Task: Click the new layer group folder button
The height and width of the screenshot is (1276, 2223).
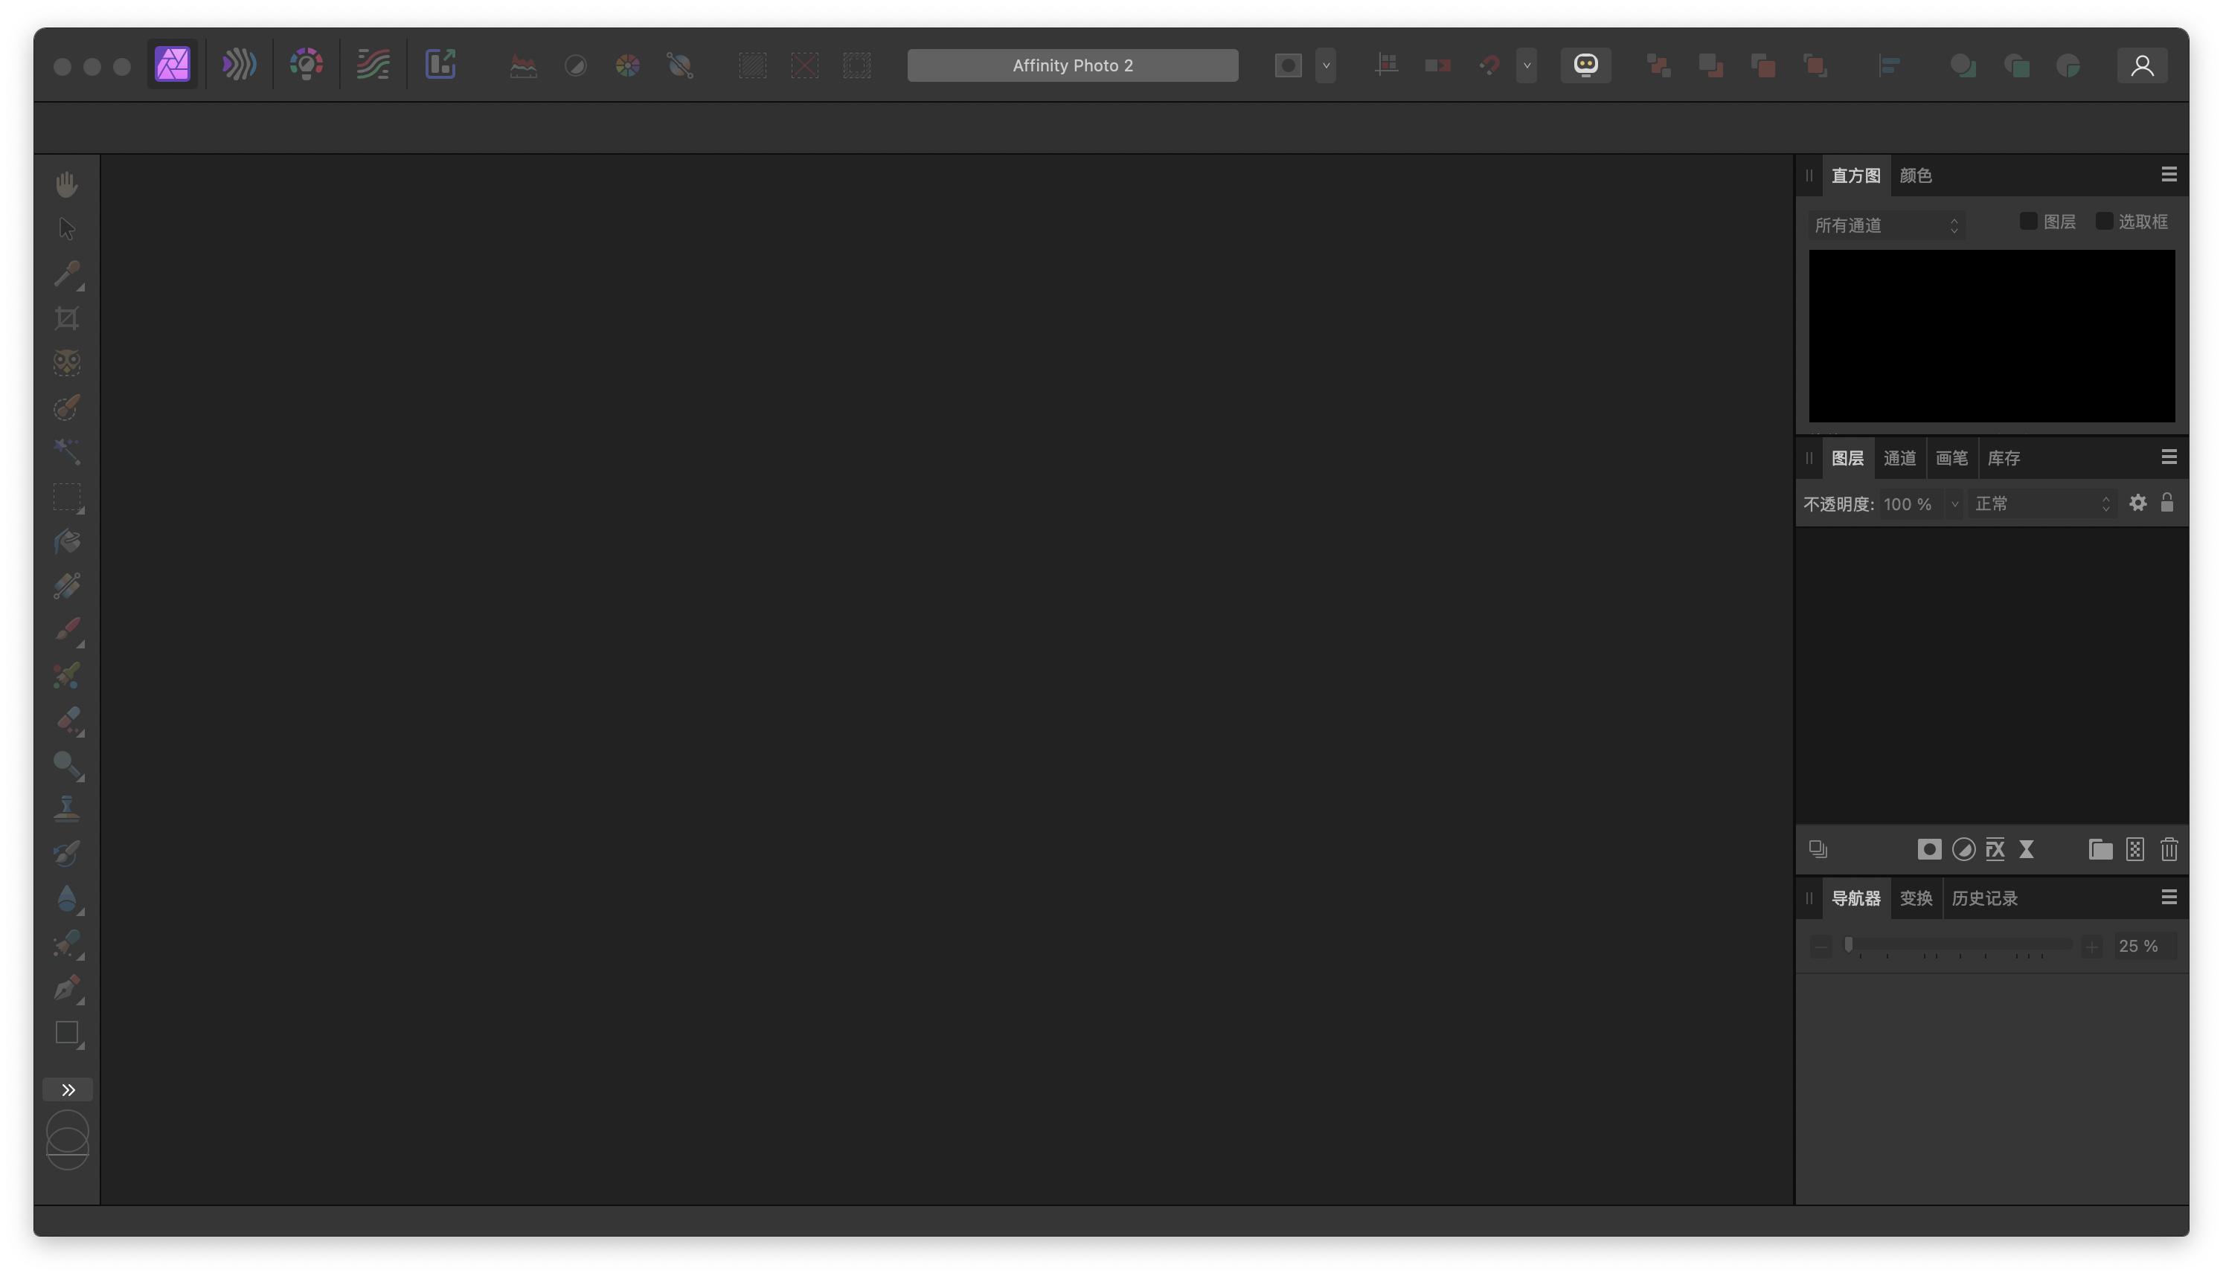Action: point(2100,848)
